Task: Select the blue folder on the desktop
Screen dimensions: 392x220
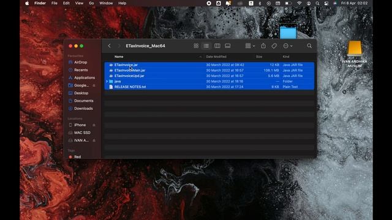Action: 288,32
